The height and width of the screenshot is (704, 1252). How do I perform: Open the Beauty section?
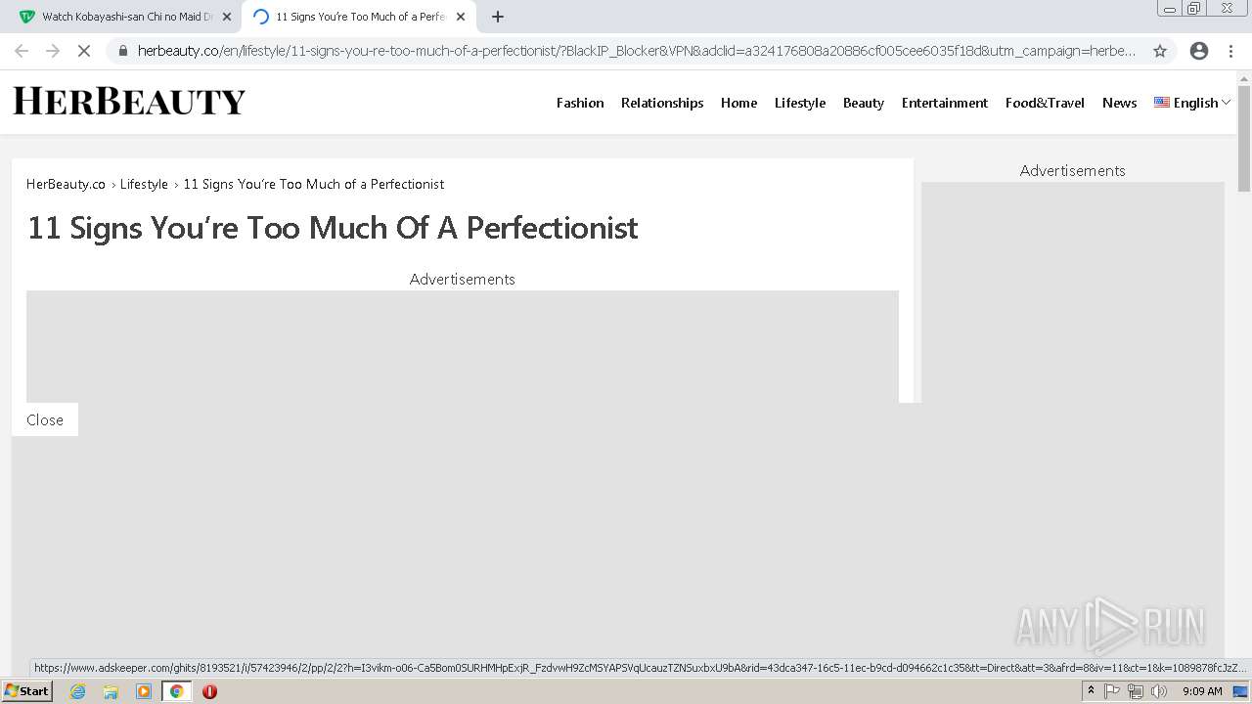(x=864, y=103)
